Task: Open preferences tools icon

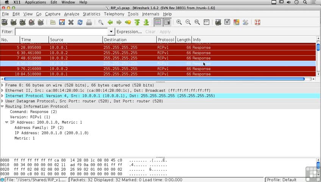Action: [245, 22]
